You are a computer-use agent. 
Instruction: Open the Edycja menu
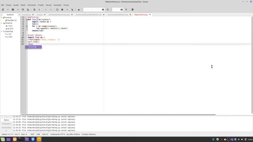coord(9,5)
